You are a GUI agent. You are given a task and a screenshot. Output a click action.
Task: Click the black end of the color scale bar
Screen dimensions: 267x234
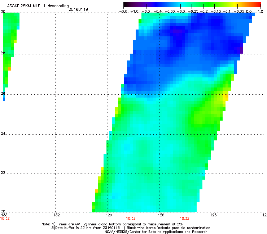coord(126,4)
